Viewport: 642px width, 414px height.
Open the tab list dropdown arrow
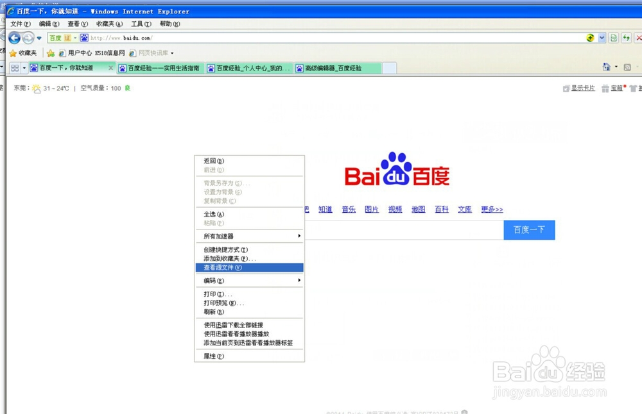(24, 68)
